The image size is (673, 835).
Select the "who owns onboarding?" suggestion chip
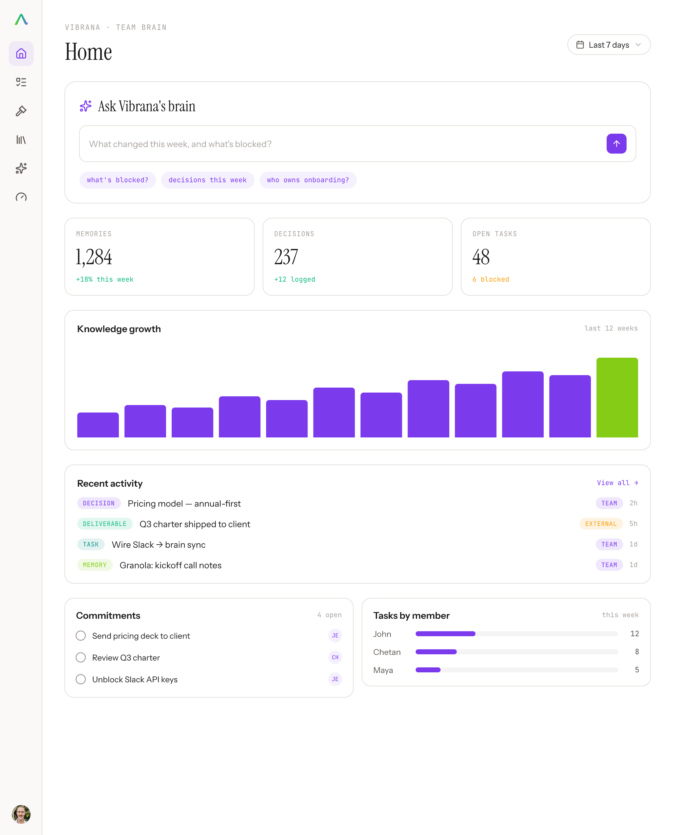pyautogui.click(x=308, y=180)
